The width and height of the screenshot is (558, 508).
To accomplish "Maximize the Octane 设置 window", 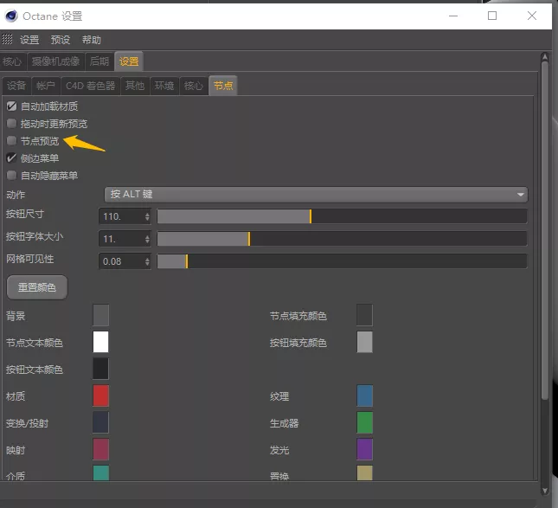I will [x=492, y=16].
